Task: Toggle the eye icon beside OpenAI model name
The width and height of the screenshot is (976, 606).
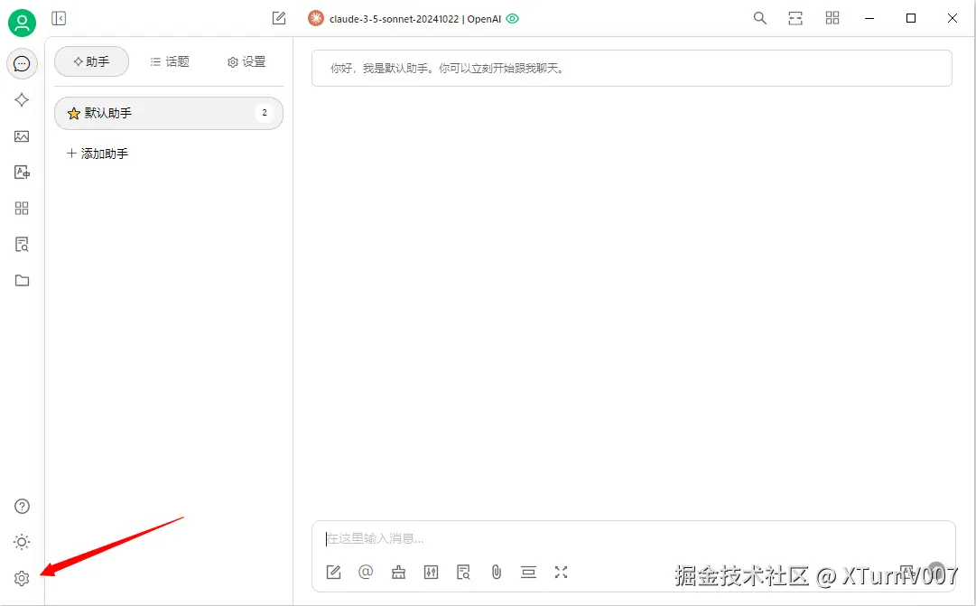Action: (x=512, y=18)
